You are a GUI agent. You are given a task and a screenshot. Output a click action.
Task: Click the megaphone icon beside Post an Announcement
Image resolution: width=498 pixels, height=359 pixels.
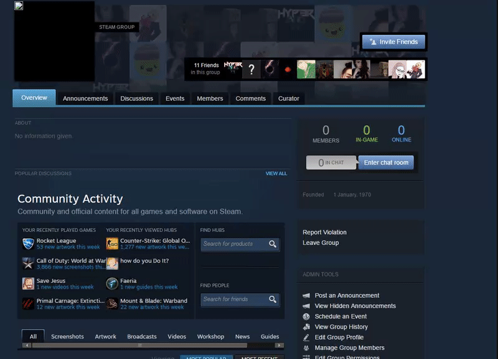tap(306, 295)
